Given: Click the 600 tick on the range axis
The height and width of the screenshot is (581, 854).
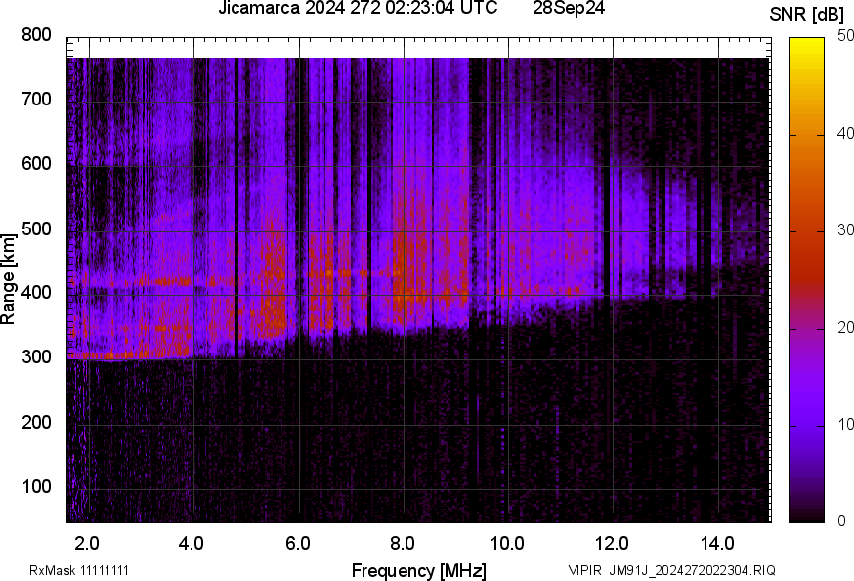Looking at the screenshot, I should click(36, 164).
